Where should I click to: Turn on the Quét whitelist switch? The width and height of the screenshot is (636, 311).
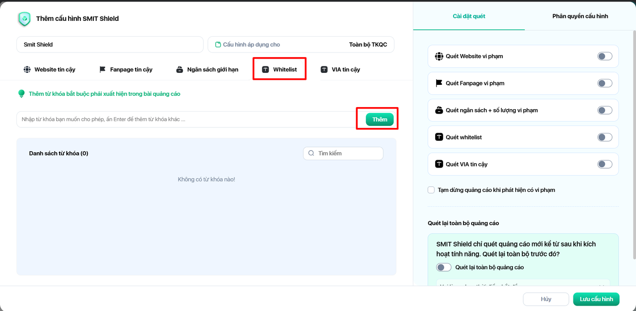point(604,137)
